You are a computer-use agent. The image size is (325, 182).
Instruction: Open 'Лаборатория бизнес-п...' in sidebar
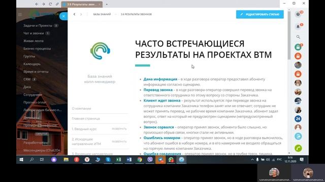(43, 110)
